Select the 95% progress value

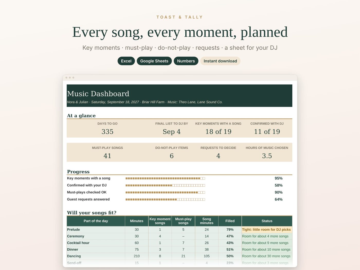point(278,178)
